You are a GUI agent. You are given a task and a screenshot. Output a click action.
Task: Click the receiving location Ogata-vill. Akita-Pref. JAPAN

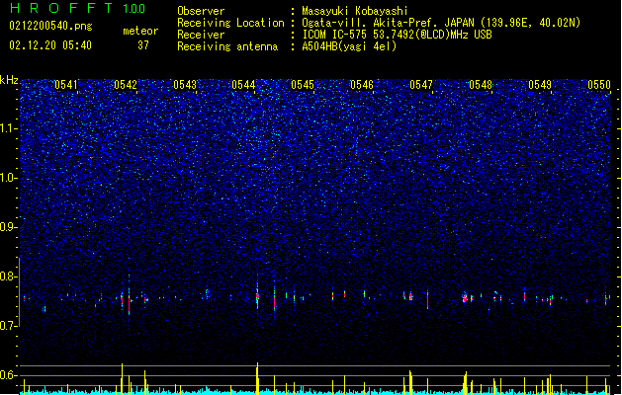(x=388, y=23)
